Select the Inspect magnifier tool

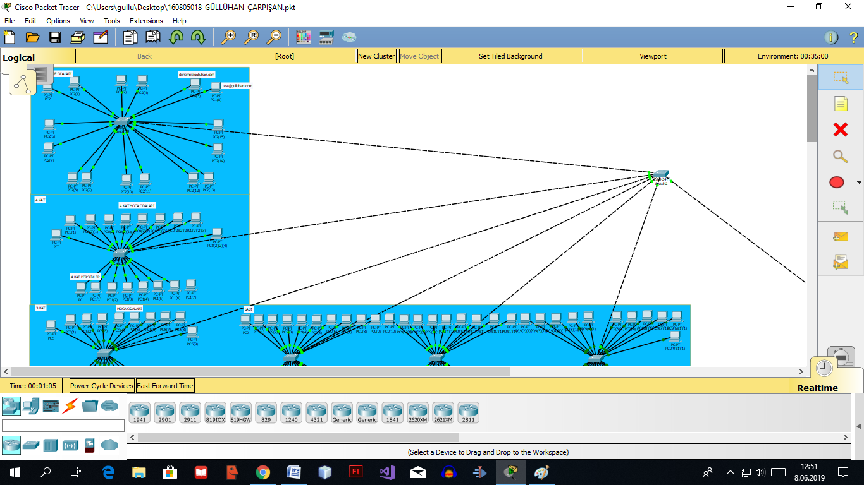click(840, 156)
